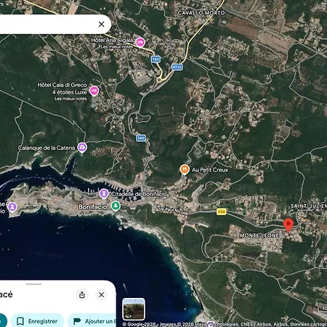Screen dimensions: 327x327
Task: Click the D58 road shield
Action: click(x=221, y=211)
